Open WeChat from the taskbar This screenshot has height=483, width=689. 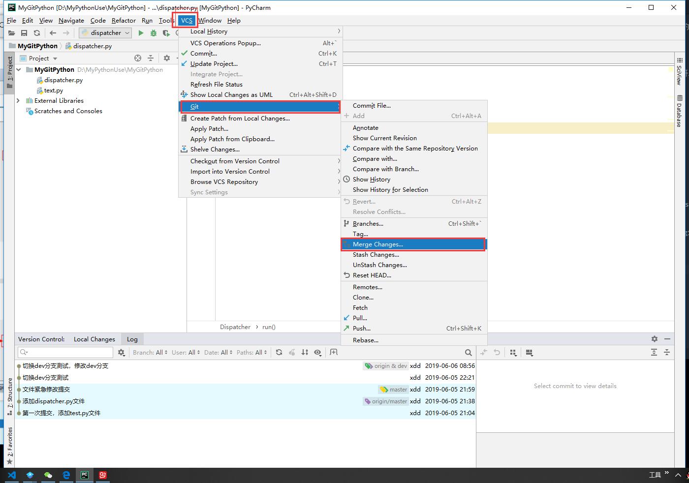[x=48, y=475]
